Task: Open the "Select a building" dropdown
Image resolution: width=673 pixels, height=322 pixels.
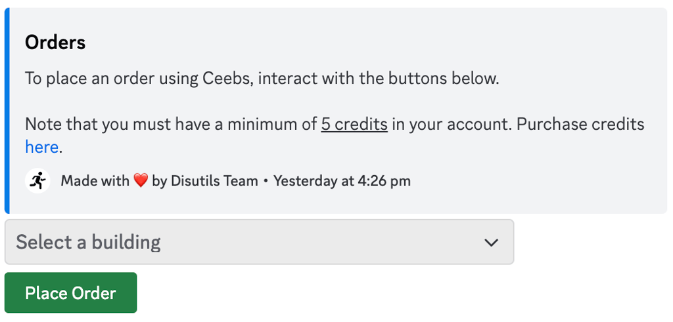Action: click(259, 242)
